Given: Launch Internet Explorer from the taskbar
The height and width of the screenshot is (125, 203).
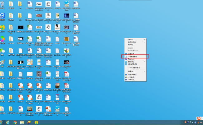Looking at the screenshot, I should point(7,122).
